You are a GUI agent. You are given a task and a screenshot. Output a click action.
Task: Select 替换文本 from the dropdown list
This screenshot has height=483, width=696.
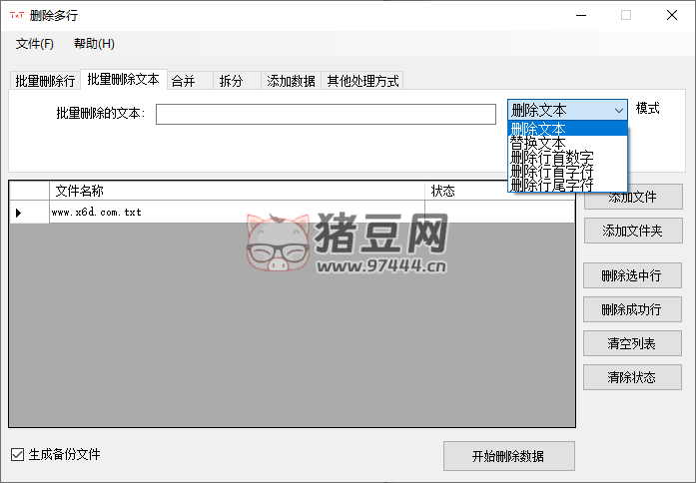[538, 143]
